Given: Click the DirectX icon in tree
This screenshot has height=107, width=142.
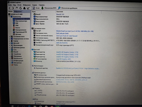Looking at the screenshot, I should 12,52.
